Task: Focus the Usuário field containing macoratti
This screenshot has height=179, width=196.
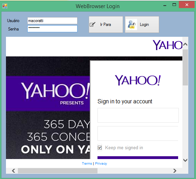Action: (52, 21)
